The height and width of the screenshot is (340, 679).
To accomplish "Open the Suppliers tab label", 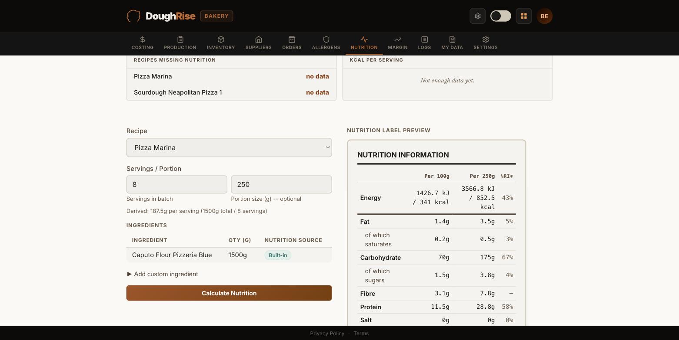I will 259,47.
